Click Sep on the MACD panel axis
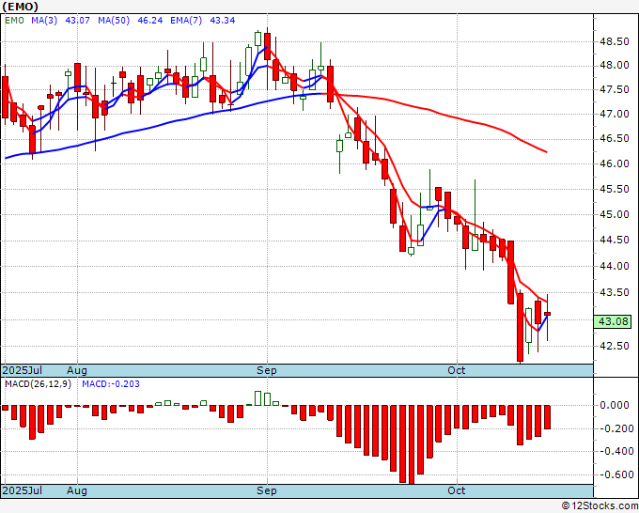The width and height of the screenshot is (639, 513). point(267,490)
